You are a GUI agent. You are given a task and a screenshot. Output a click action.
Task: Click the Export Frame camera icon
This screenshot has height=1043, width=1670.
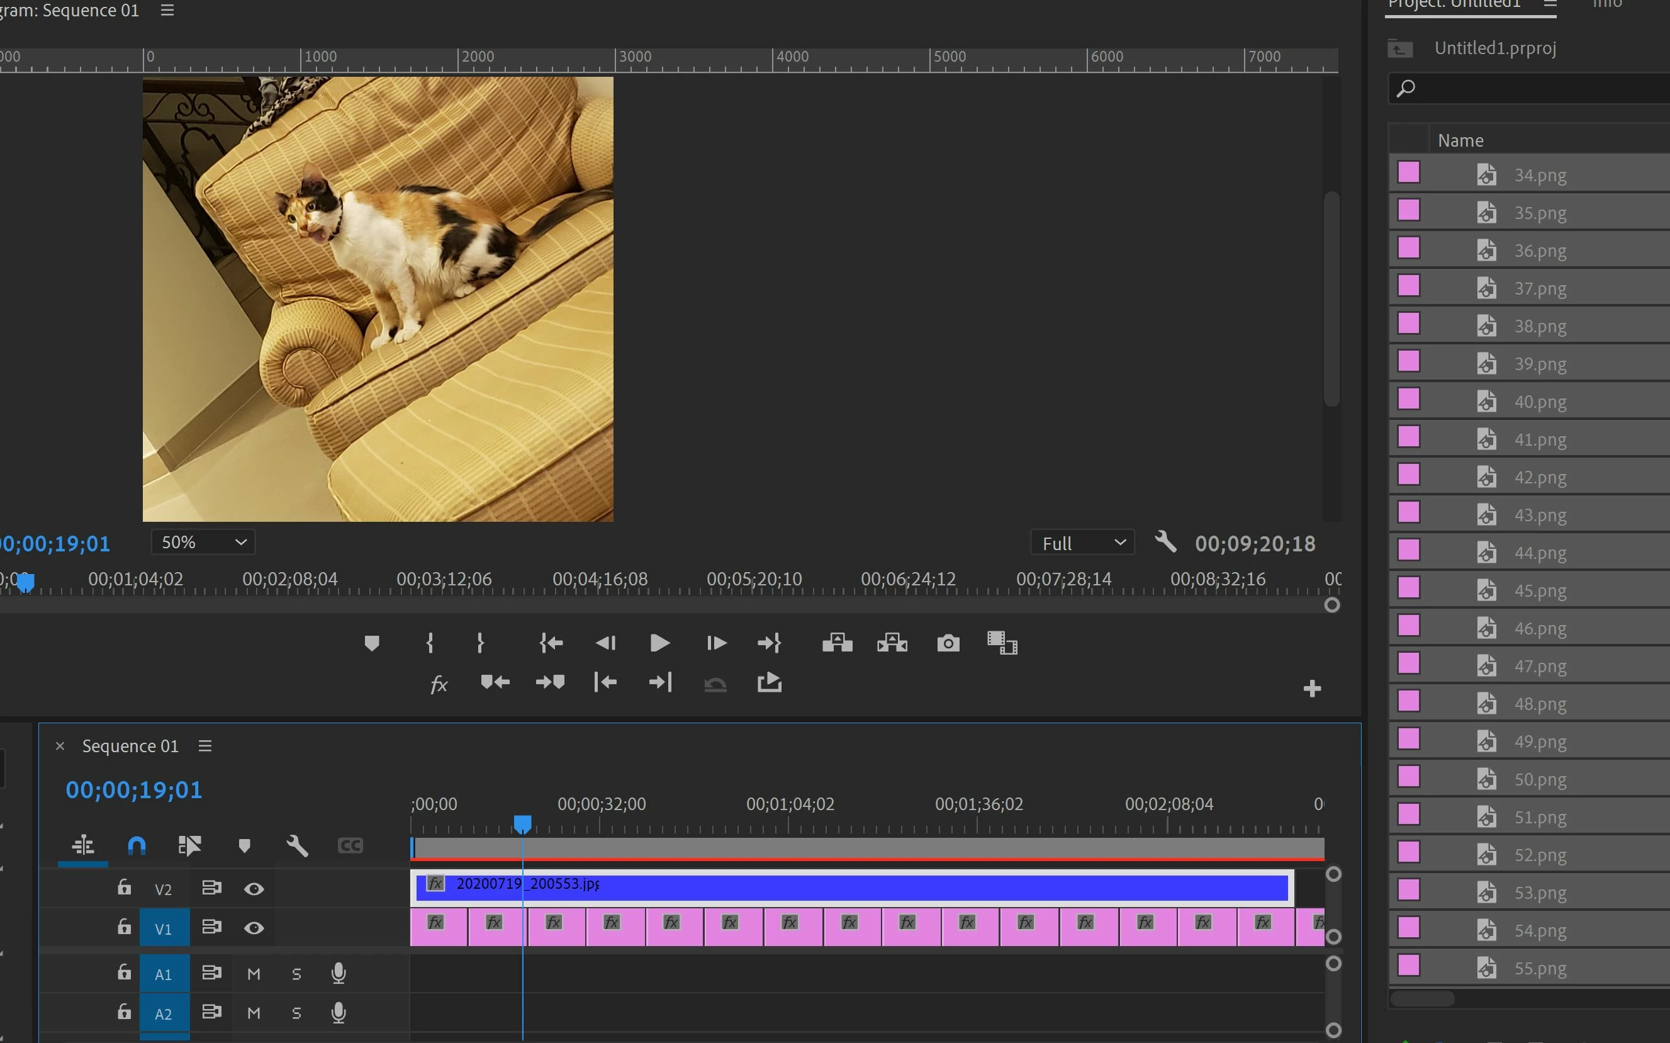948,643
